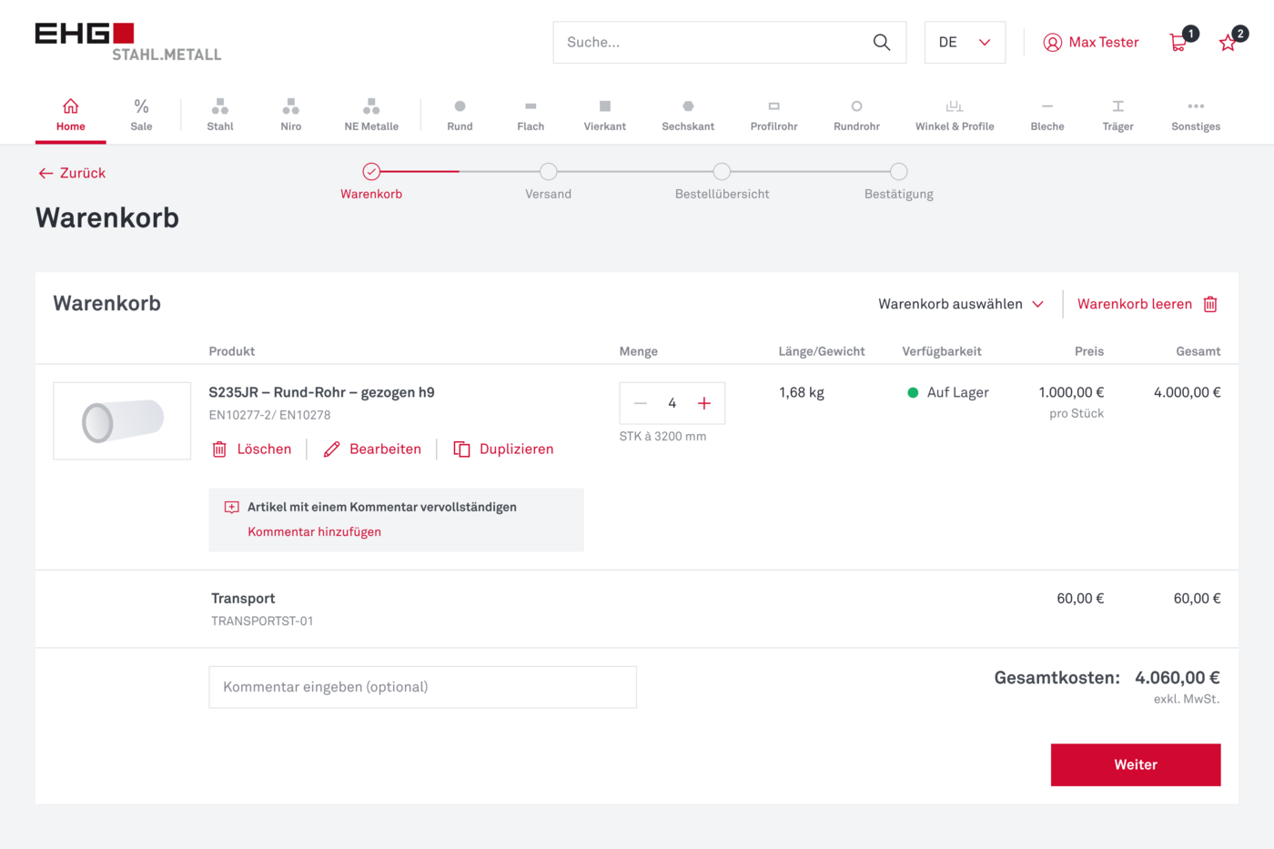Viewport: 1274px width, 849px height.
Task: Click the trash icon next to Löschen
Action: tap(219, 450)
